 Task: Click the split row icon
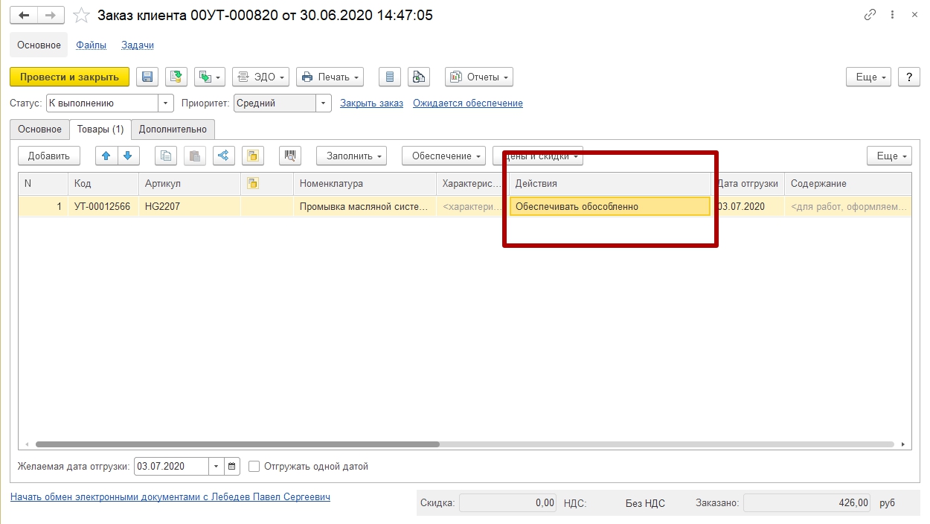(223, 156)
